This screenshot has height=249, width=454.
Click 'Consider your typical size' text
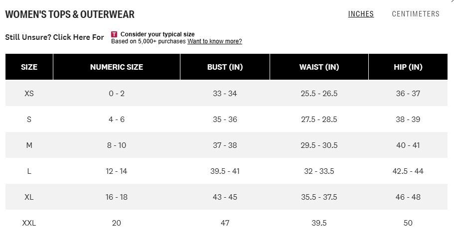[x=157, y=34]
